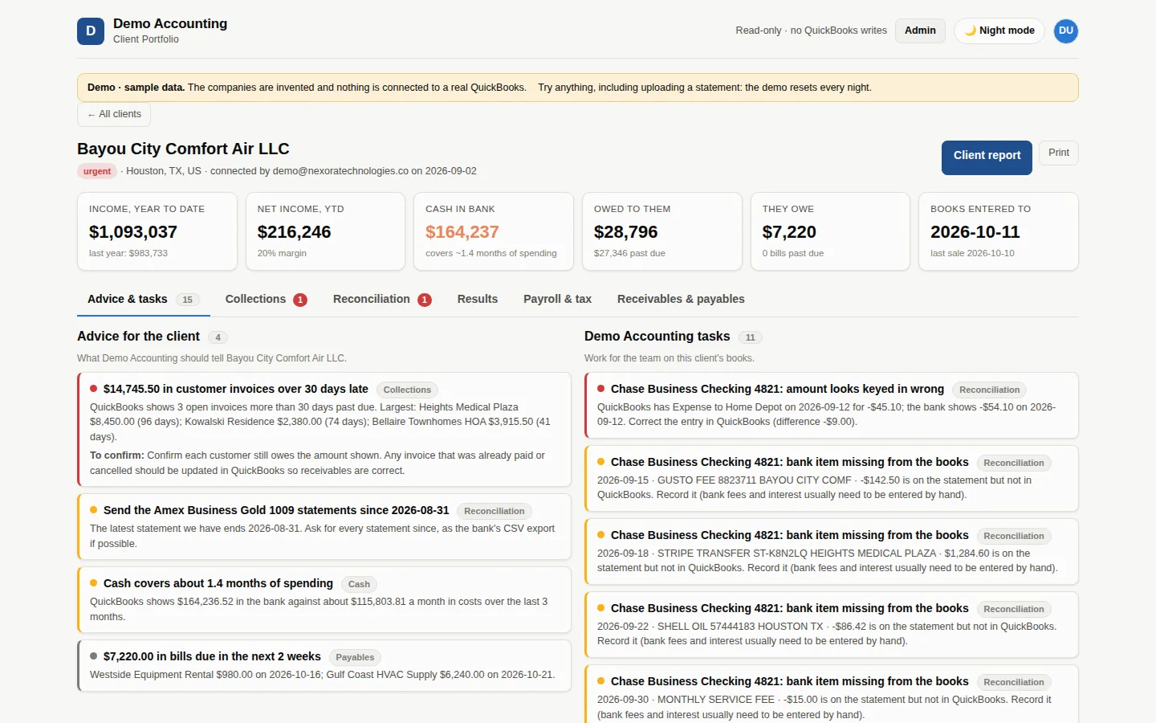Click the 20% margin label
The image size is (1156, 723).
pos(282,253)
